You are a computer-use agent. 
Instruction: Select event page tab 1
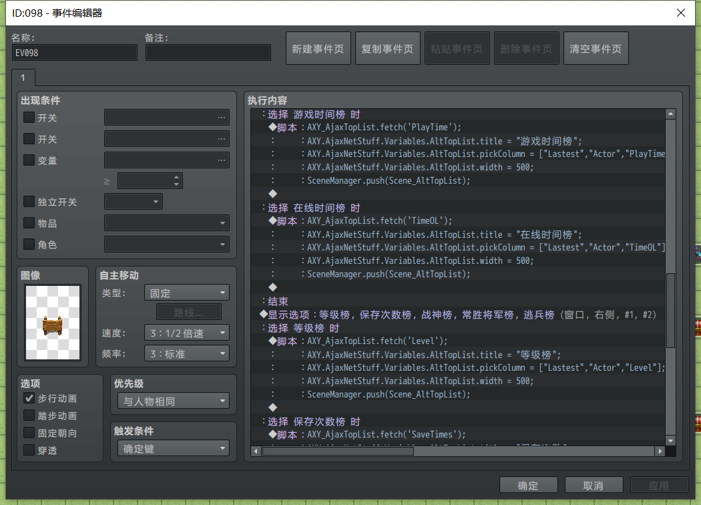(23, 78)
